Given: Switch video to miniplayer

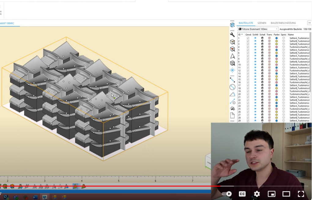Looking at the screenshot, I should tap(271, 194).
